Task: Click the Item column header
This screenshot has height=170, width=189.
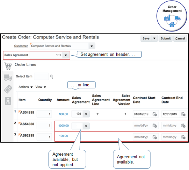Action: pyautogui.click(x=22, y=100)
